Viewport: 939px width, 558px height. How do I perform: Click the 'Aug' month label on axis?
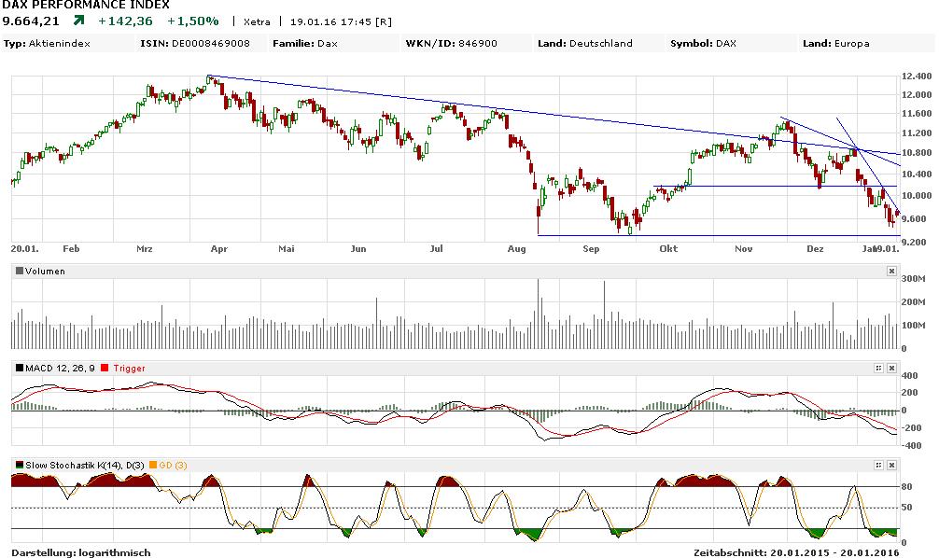click(516, 249)
